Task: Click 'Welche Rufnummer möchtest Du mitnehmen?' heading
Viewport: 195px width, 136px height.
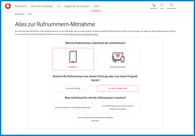Action: [x=96, y=43]
